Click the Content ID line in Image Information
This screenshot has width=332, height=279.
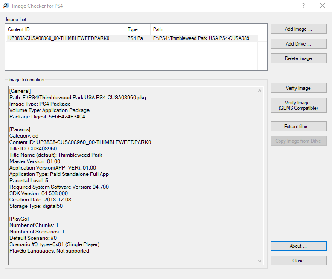pyautogui.click(x=80, y=142)
